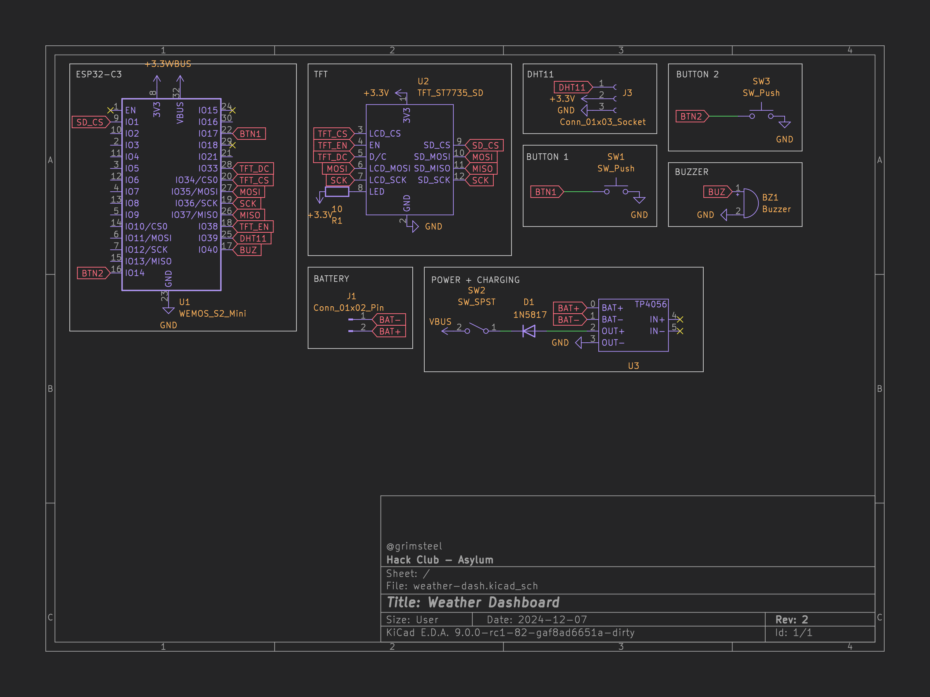The image size is (930, 697).
Task: Click the BAT- label on J1 pin 1
Action: pyautogui.click(x=389, y=320)
